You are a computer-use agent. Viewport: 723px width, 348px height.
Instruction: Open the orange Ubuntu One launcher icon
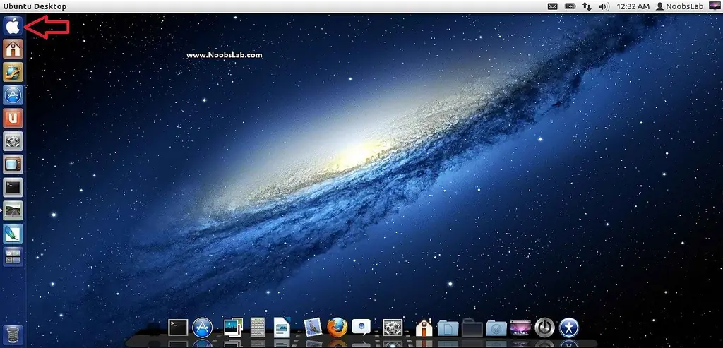[x=13, y=119]
